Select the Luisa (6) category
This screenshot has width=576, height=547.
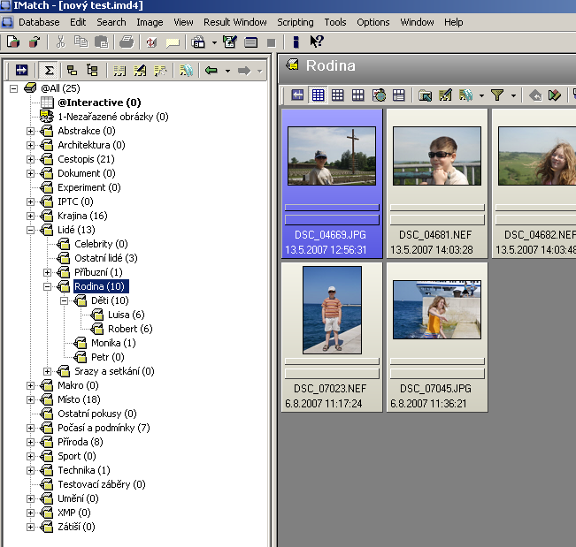[126, 315]
